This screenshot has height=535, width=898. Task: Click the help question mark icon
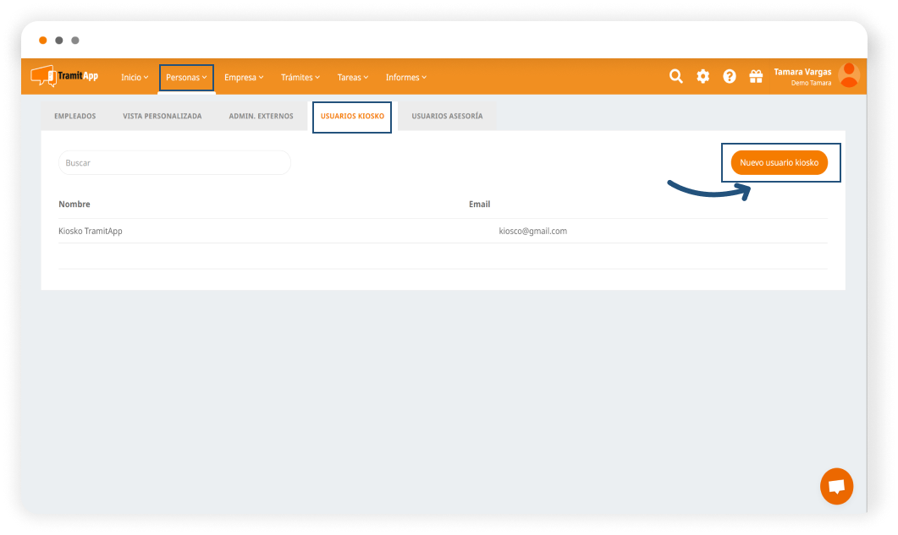[729, 76]
